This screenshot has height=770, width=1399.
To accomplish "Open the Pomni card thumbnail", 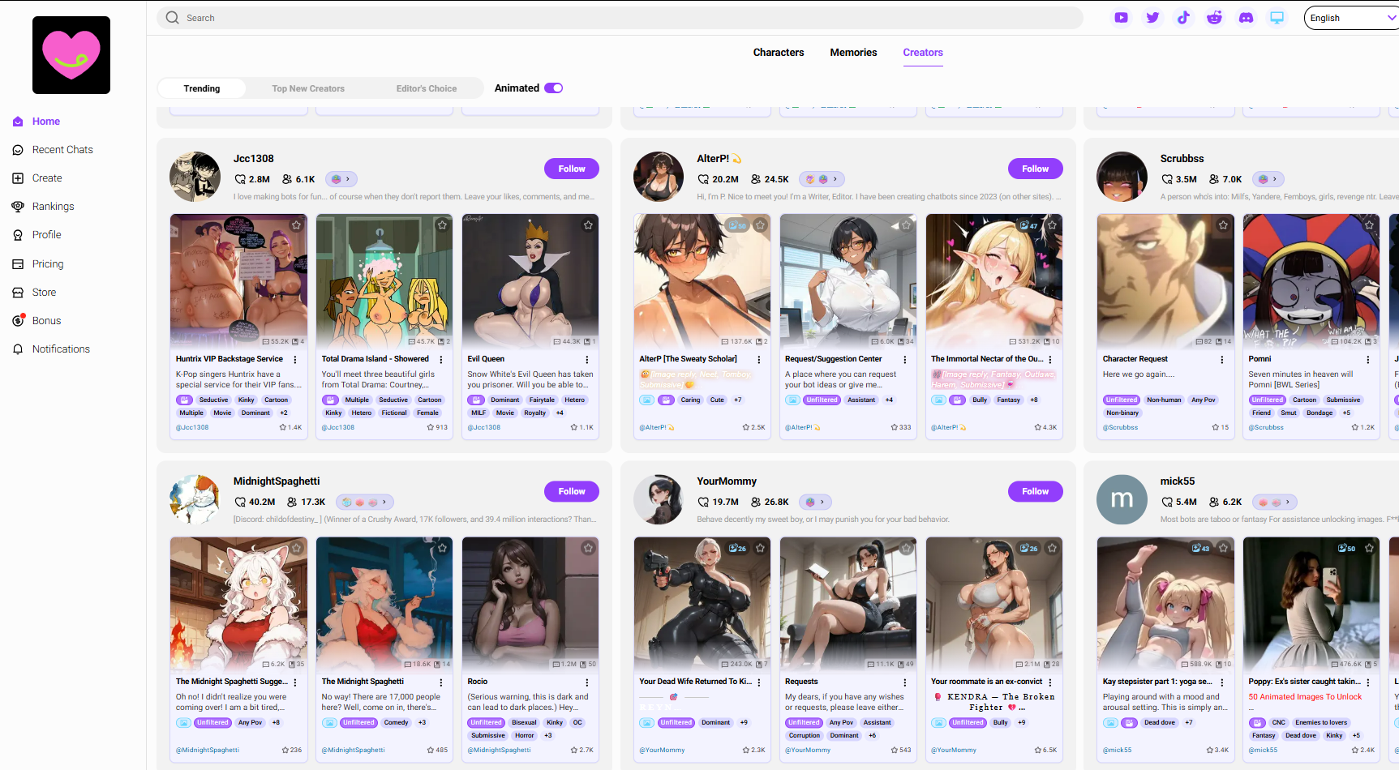I will coord(1311,281).
